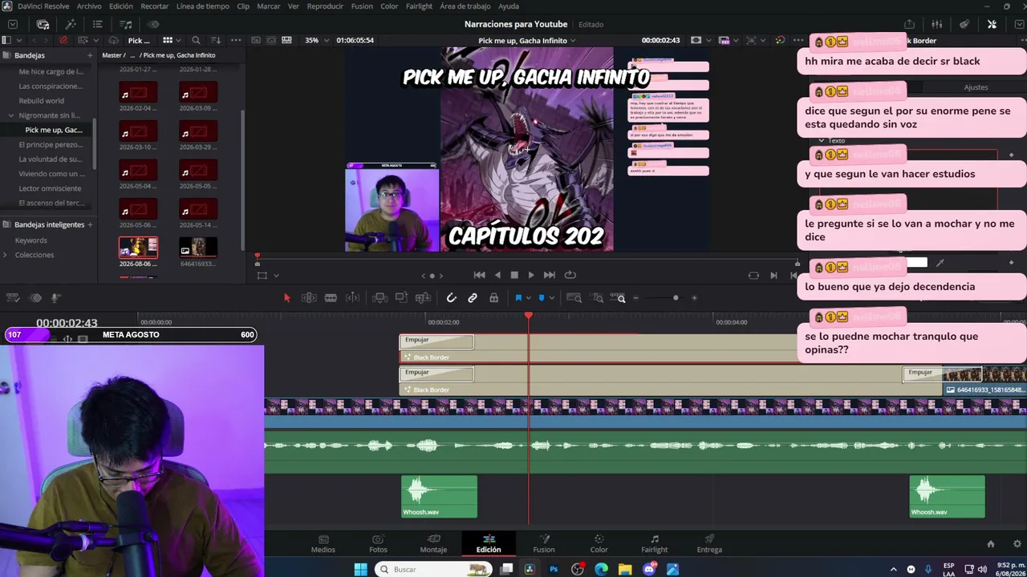Click the Insert Clip edit icon
This screenshot has width=1027, height=577.
(380, 298)
